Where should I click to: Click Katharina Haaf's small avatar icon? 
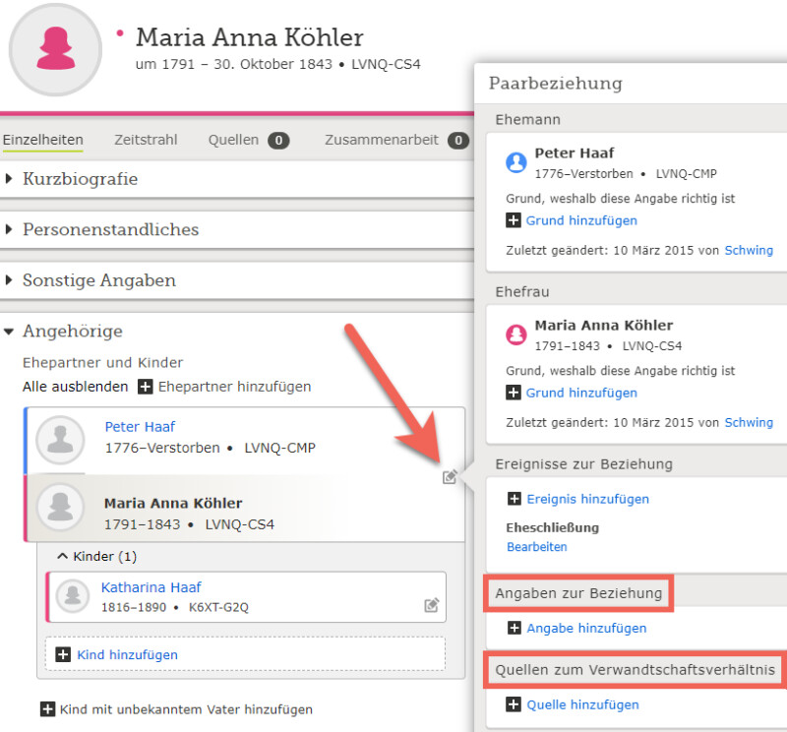pyautogui.click(x=73, y=596)
